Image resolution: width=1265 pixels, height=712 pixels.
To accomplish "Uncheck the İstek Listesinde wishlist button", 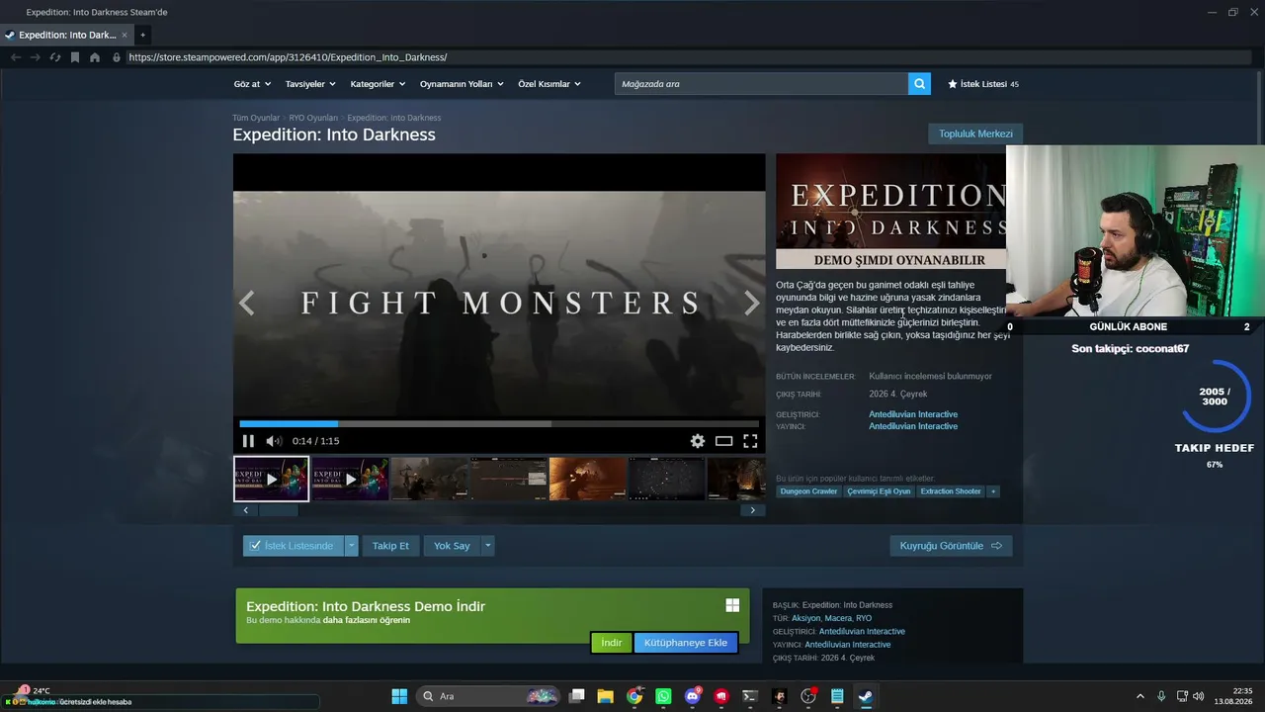I will (293, 546).
